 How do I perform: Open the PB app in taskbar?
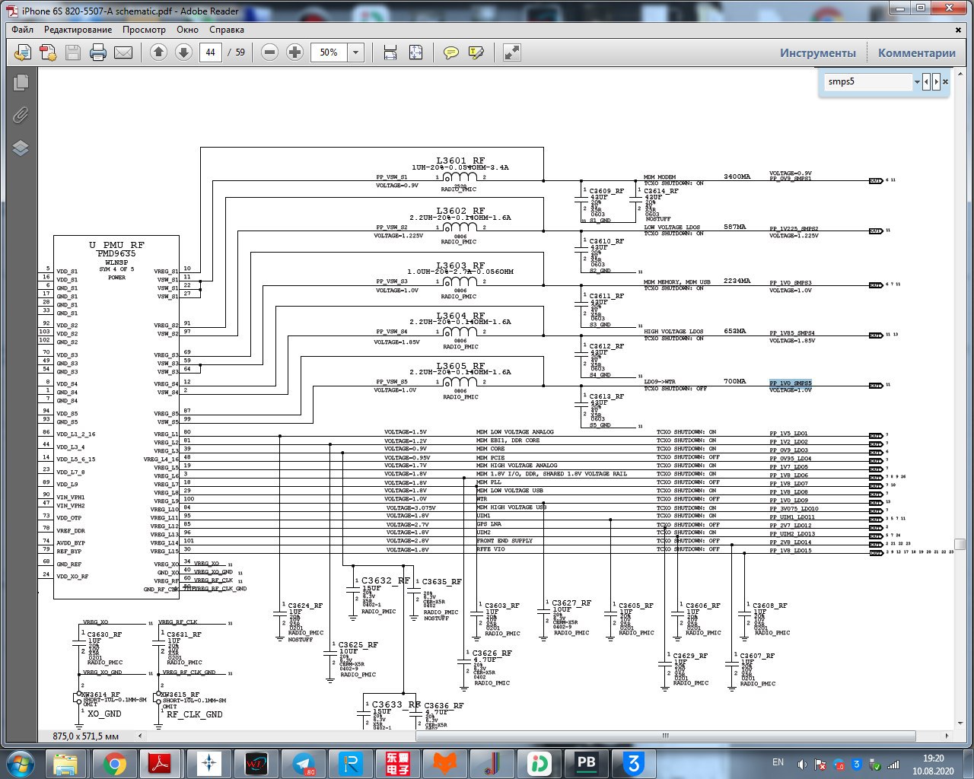[586, 763]
